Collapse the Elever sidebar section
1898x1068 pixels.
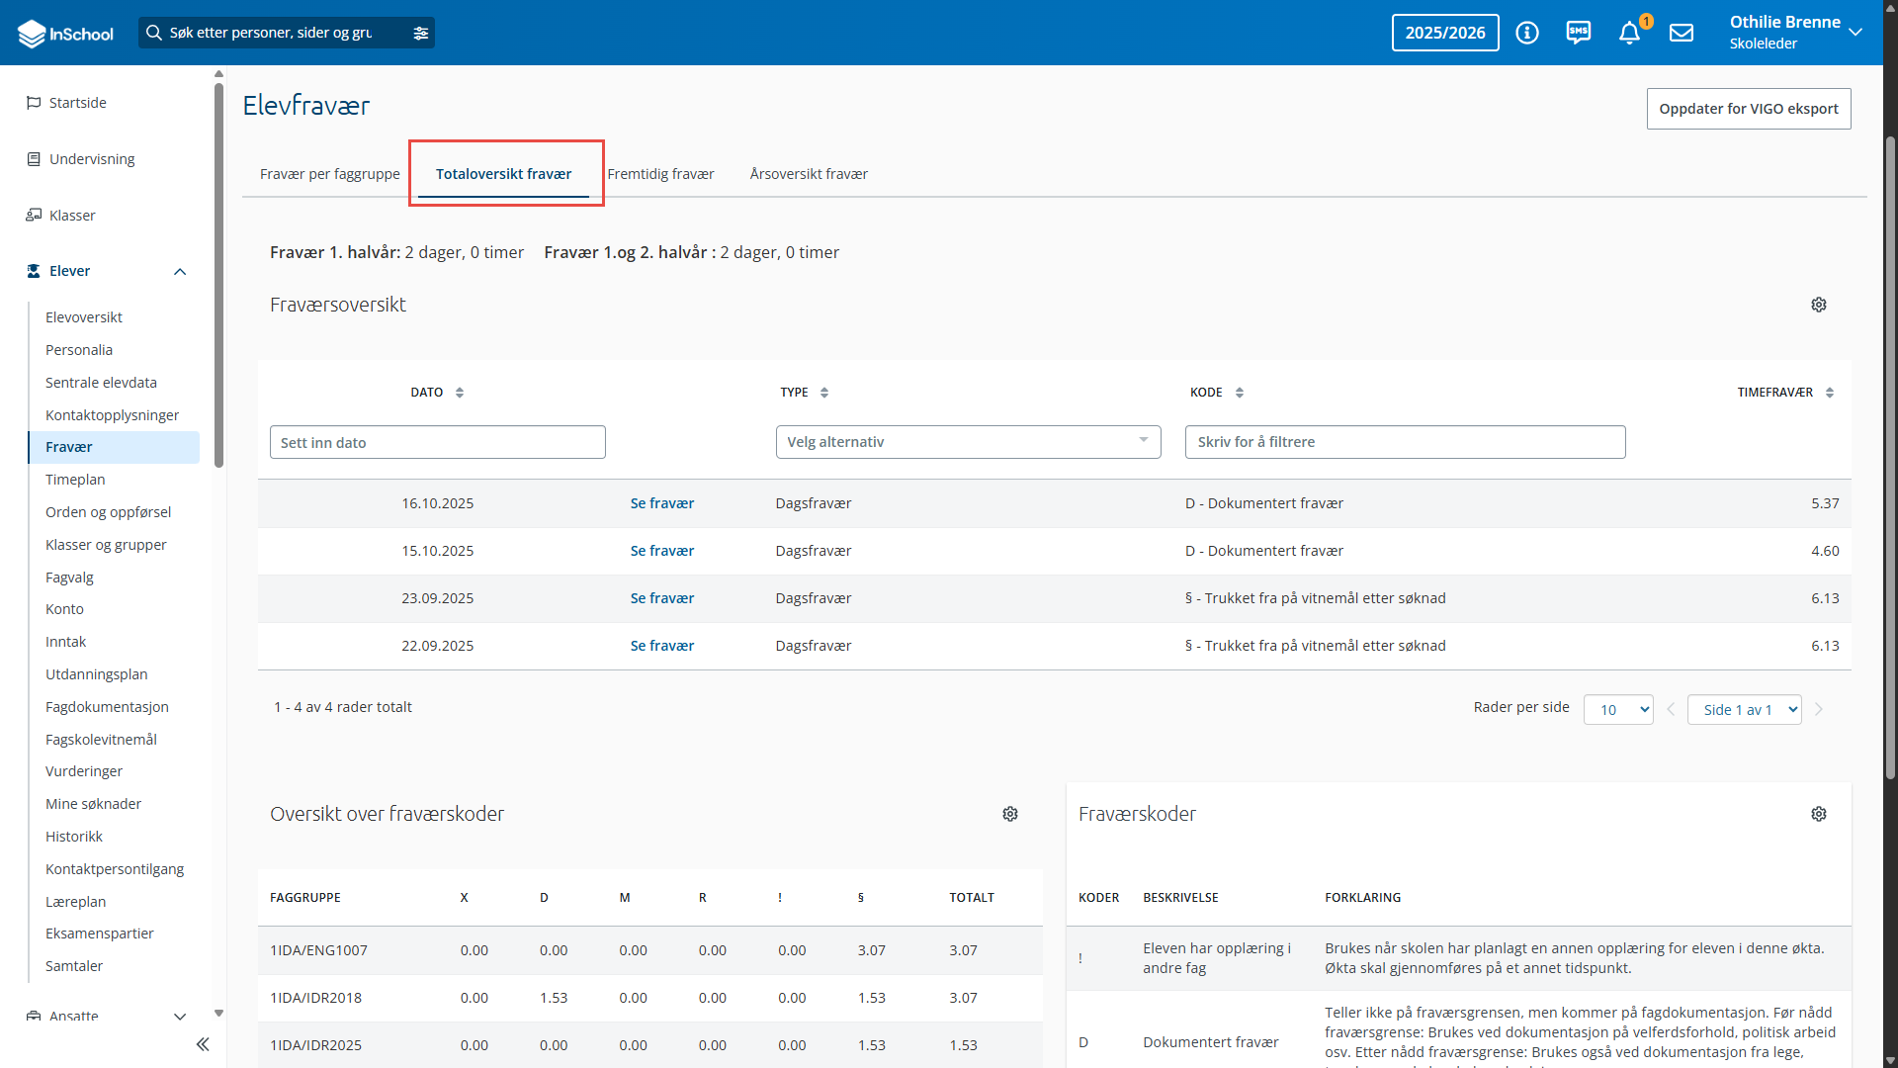pyautogui.click(x=180, y=271)
